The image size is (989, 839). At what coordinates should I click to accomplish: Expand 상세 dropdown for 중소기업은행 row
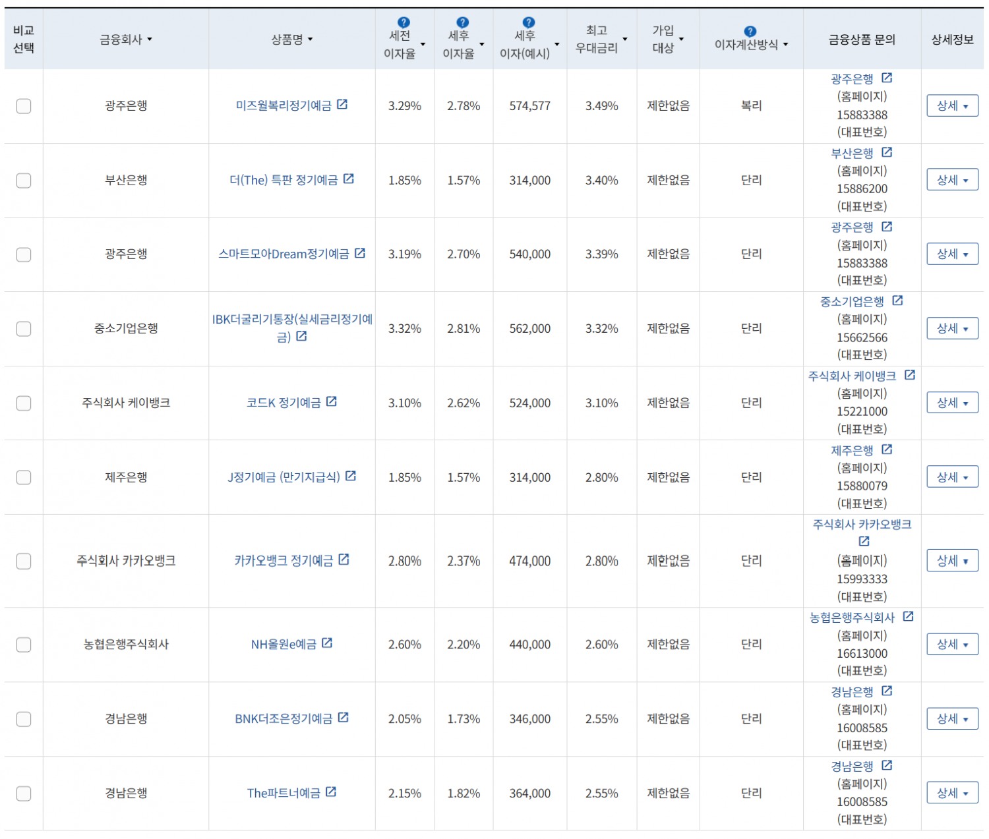pos(952,328)
